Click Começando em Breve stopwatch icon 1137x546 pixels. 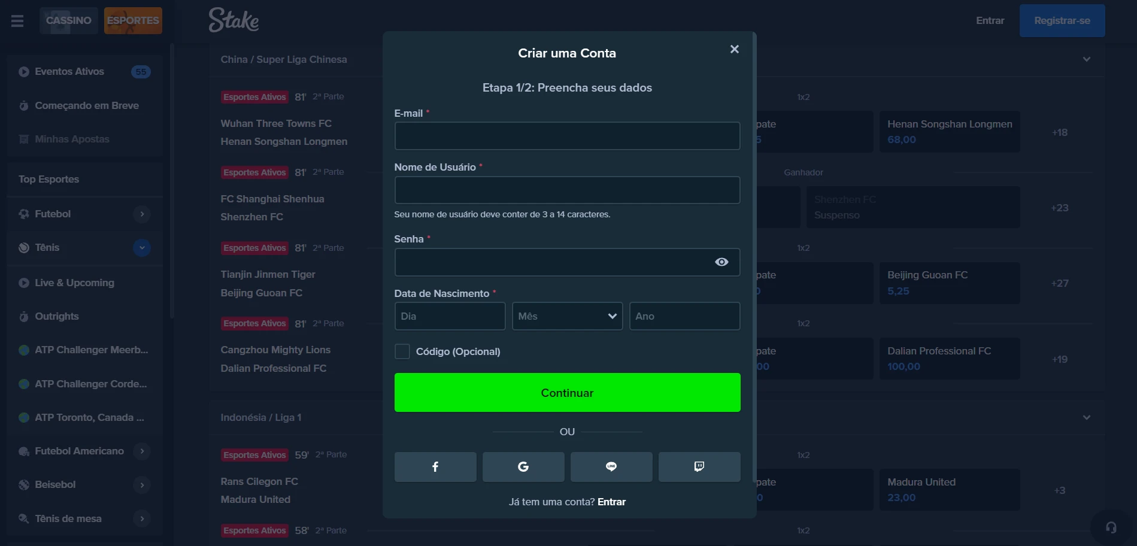click(24, 106)
